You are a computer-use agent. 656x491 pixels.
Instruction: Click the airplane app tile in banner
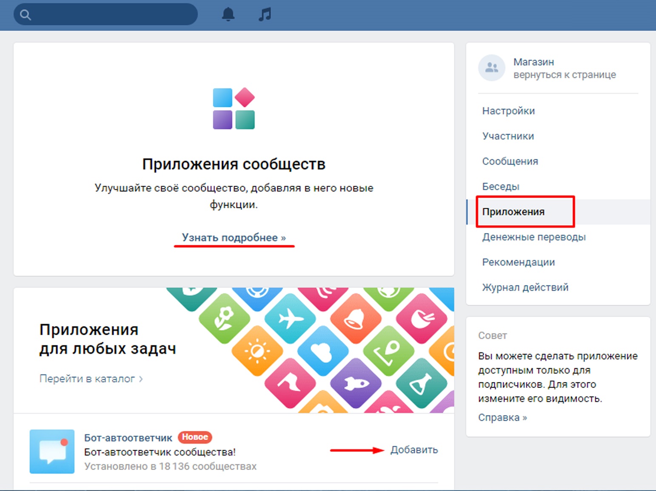click(290, 318)
